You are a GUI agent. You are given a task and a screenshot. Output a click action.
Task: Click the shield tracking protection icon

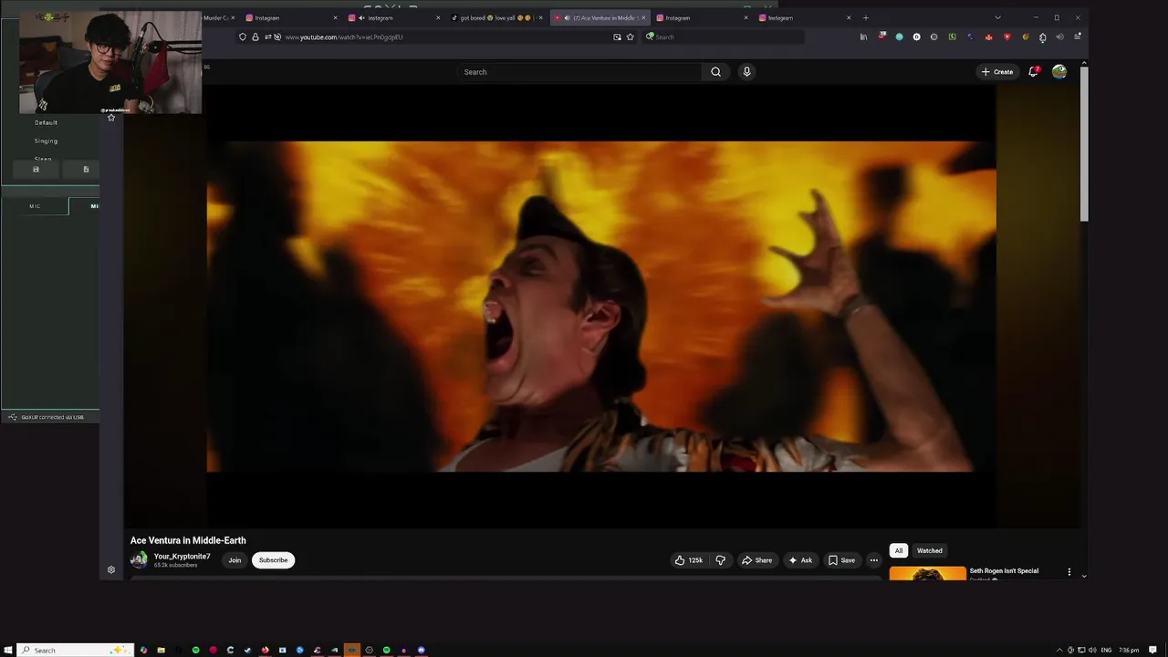click(243, 37)
